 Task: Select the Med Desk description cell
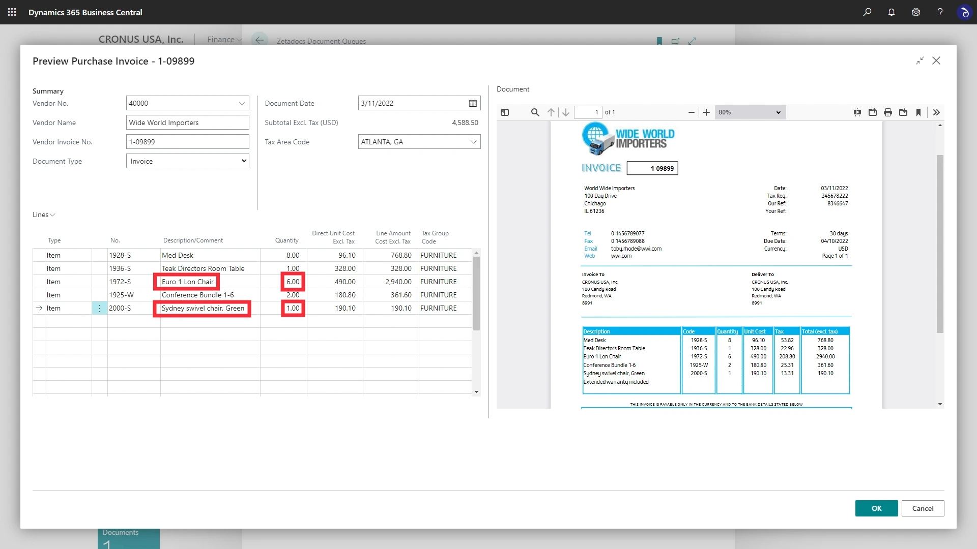tap(210, 255)
